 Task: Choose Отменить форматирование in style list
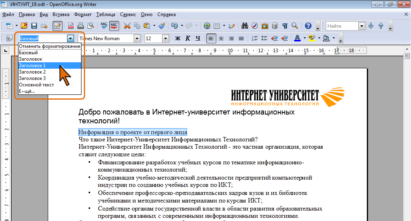coord(50,46)
